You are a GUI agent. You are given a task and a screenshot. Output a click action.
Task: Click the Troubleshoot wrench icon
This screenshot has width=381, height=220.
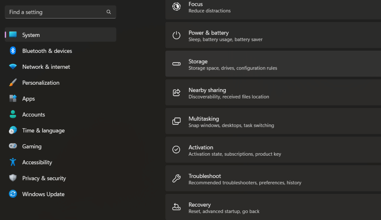pyautogui.click(x=176, y=179)
